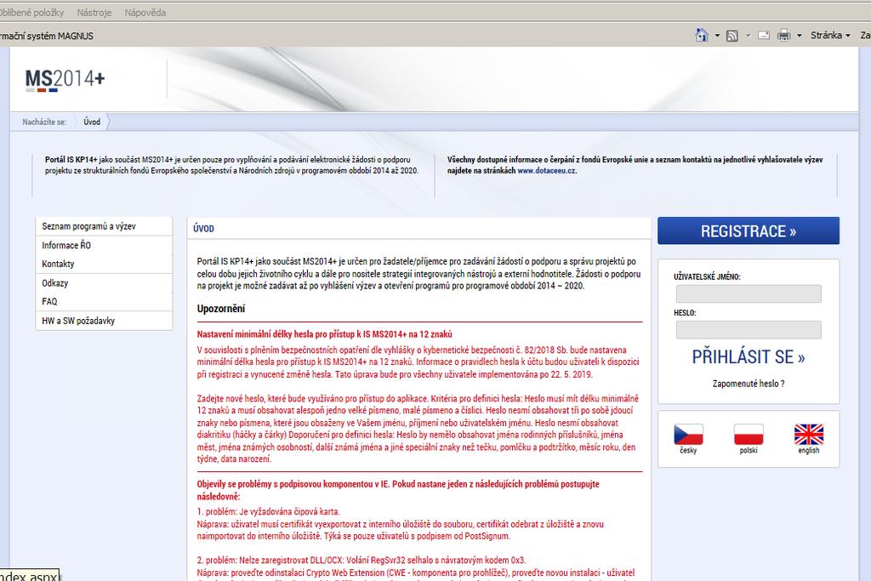Open the Home icon dropdown arrow
871x581 pixels.
tap(716, 36)
